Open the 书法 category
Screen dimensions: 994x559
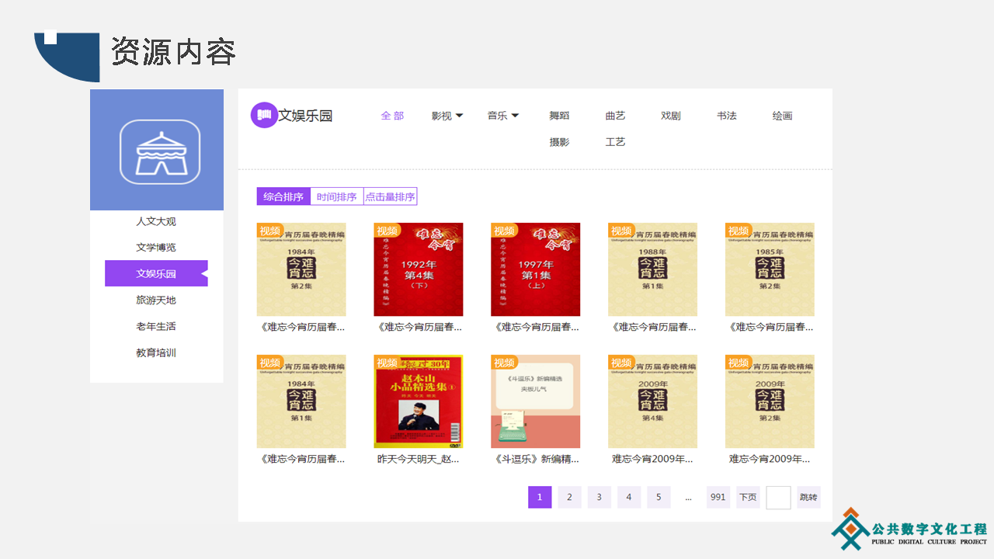(727, 116)
